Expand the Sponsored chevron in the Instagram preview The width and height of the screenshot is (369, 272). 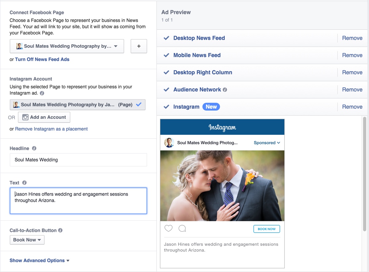(x=278, y=143)
